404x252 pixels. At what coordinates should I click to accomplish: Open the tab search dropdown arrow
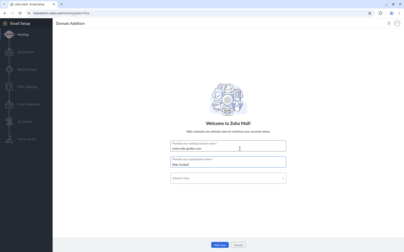(4, 4)
